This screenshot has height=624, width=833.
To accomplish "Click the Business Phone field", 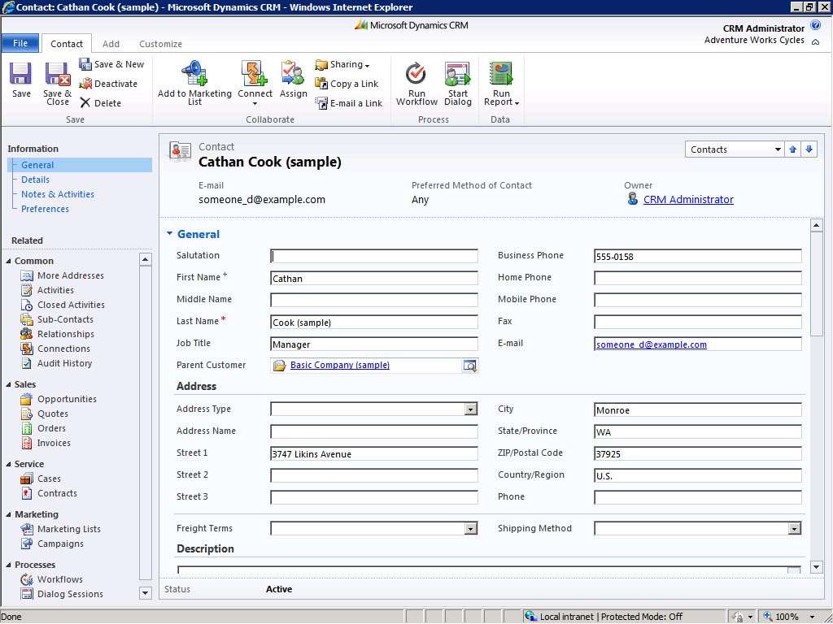I will tap(697, 256).
